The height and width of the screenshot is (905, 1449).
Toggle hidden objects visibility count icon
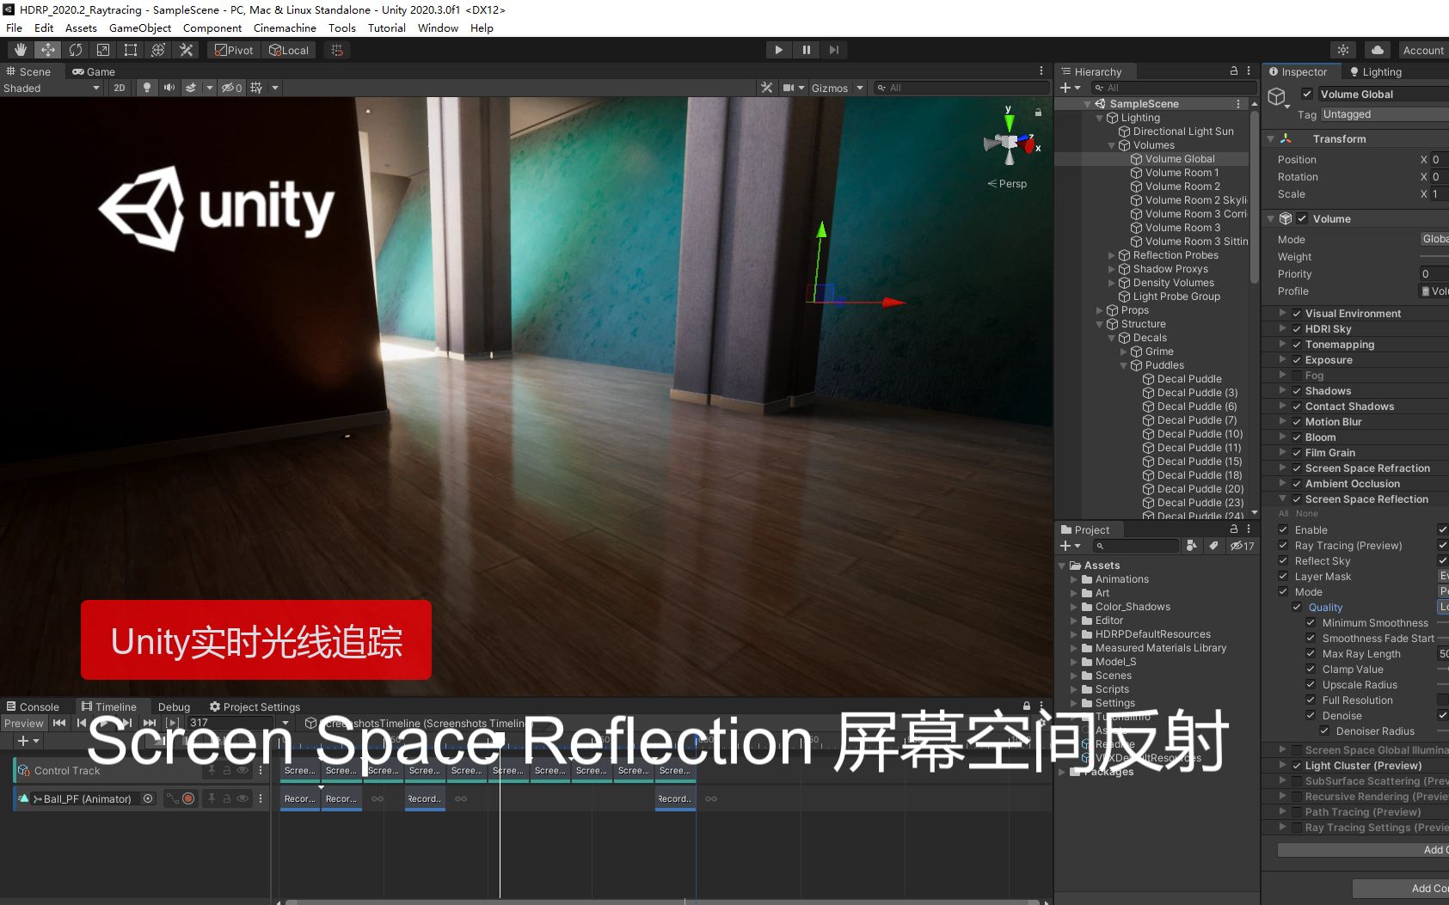click(231, 88)
